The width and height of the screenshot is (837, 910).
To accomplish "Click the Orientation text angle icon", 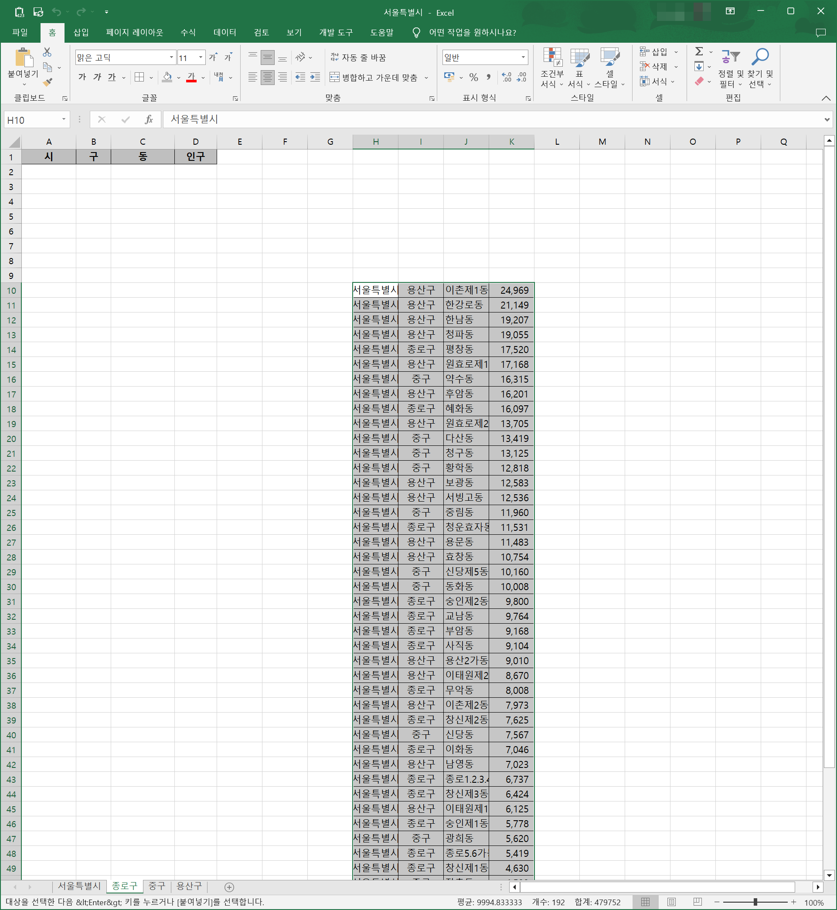I will point(300,57).
